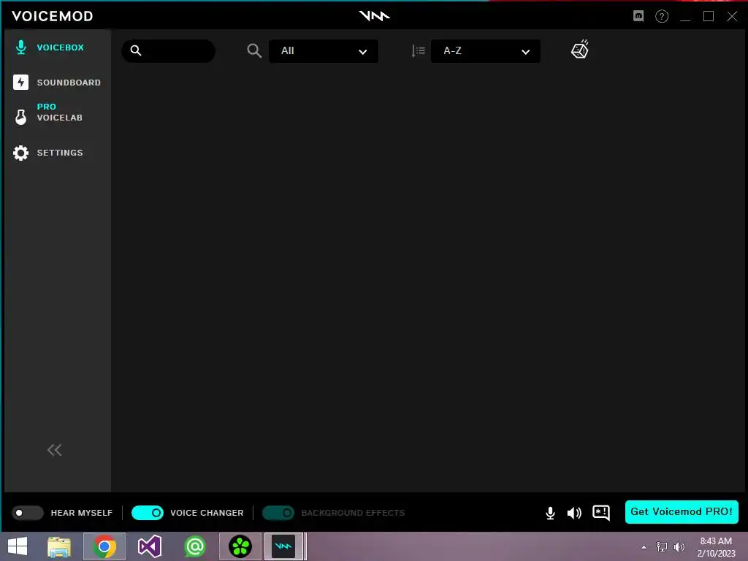Image resolution: width=748 pixels, height=561 pixels.
Task: Mute the microphone in bottom bar
Action: pyautogui.click(x=550, y=513)
